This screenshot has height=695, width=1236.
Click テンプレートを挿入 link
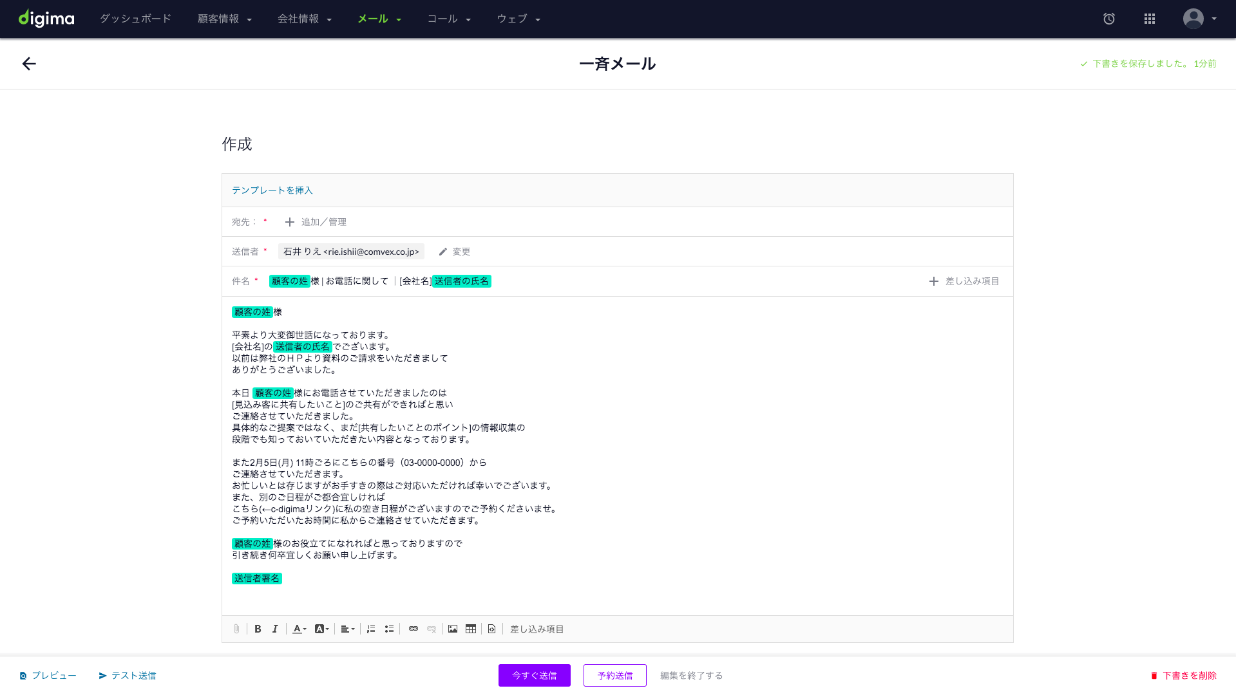click(x=272, y=190)
